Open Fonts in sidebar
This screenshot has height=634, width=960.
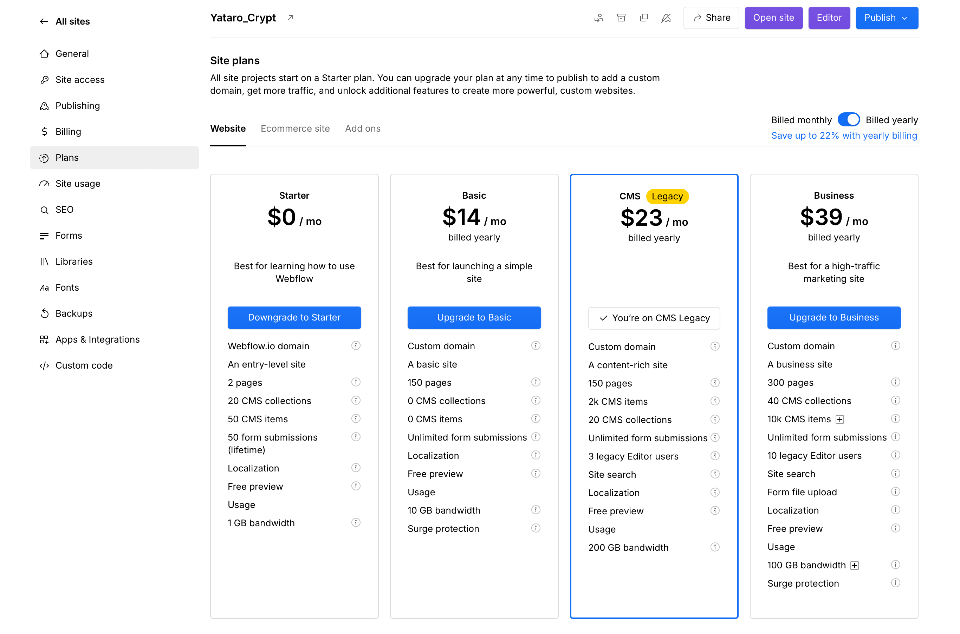114,288
